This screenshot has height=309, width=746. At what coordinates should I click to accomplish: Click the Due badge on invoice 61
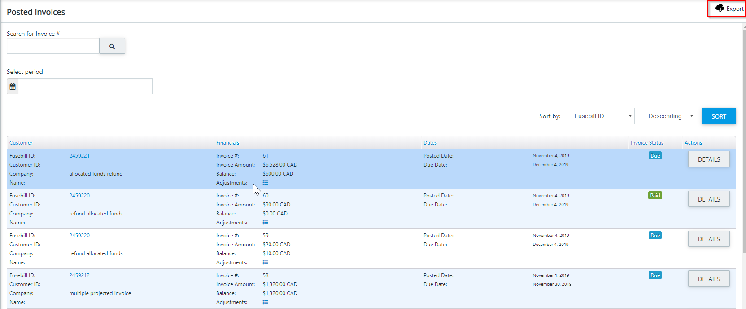click(655, 156)
